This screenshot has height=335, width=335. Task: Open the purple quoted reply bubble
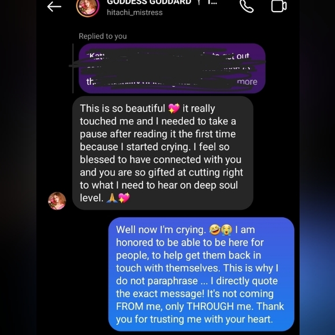(172, 68)
